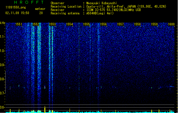Click the 1553 time marker
The height and width of the screenshot is (113, 178).
(x=53, y=24)
